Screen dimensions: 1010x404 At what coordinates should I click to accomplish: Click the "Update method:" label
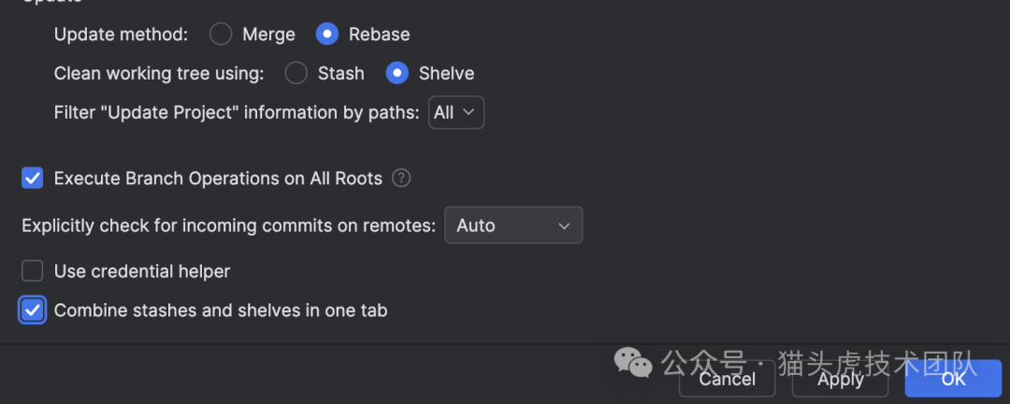pyautogui.click(x=121, y=35)
